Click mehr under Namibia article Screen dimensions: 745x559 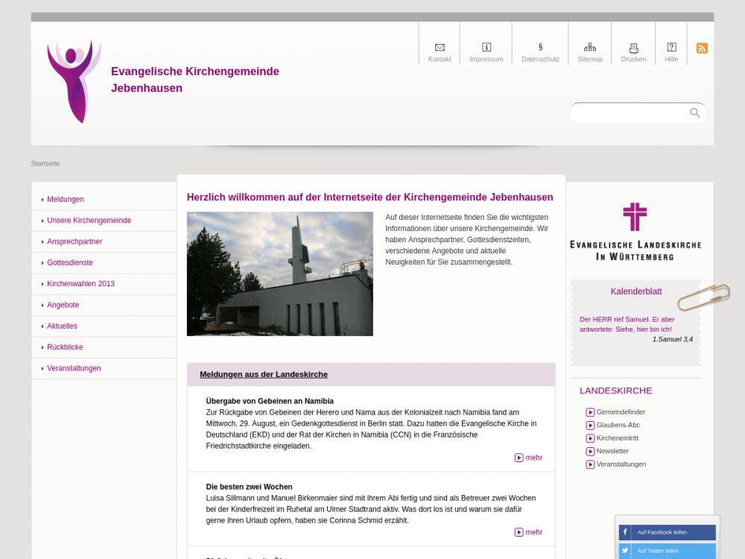(x=529, y=458)
